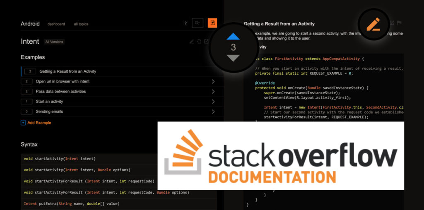Click the plus icon beside Add Example
The width and height of the screenshot is (424, 210).
[x=23, y=123]
